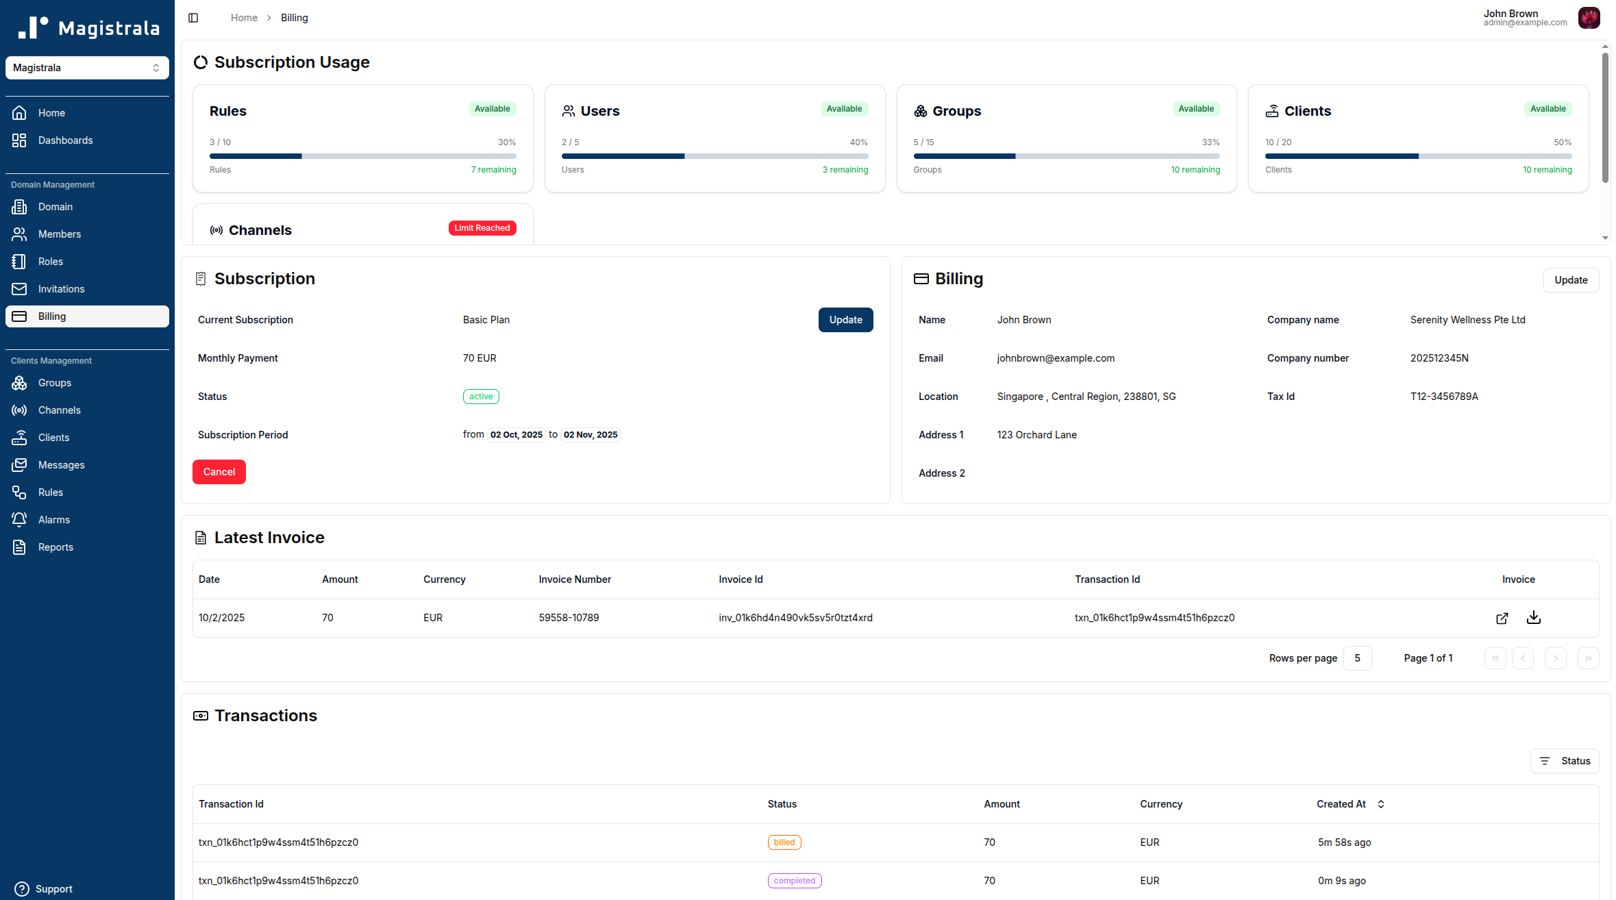Select the Alarms icon in the sidebar
The image size is (1616, 900).
click(x=19, y=519)
